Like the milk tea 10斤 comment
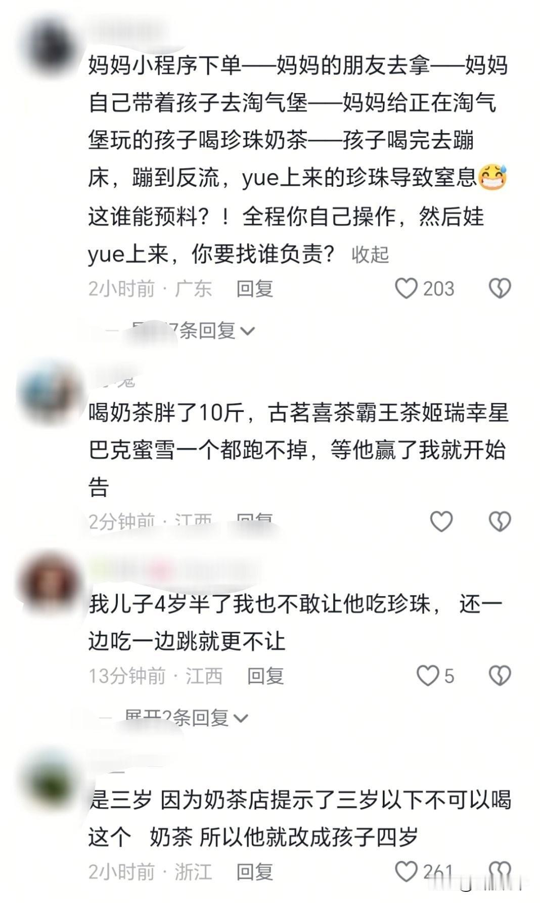The height and width of the screenshot is (903, 540). click(x=441, y=521)
